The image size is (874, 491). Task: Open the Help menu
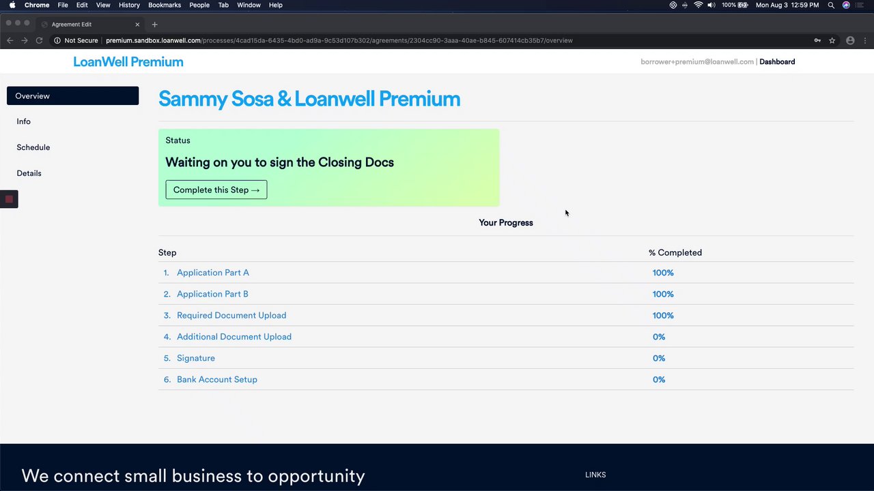pyautogui.click(x=276, y=5)
